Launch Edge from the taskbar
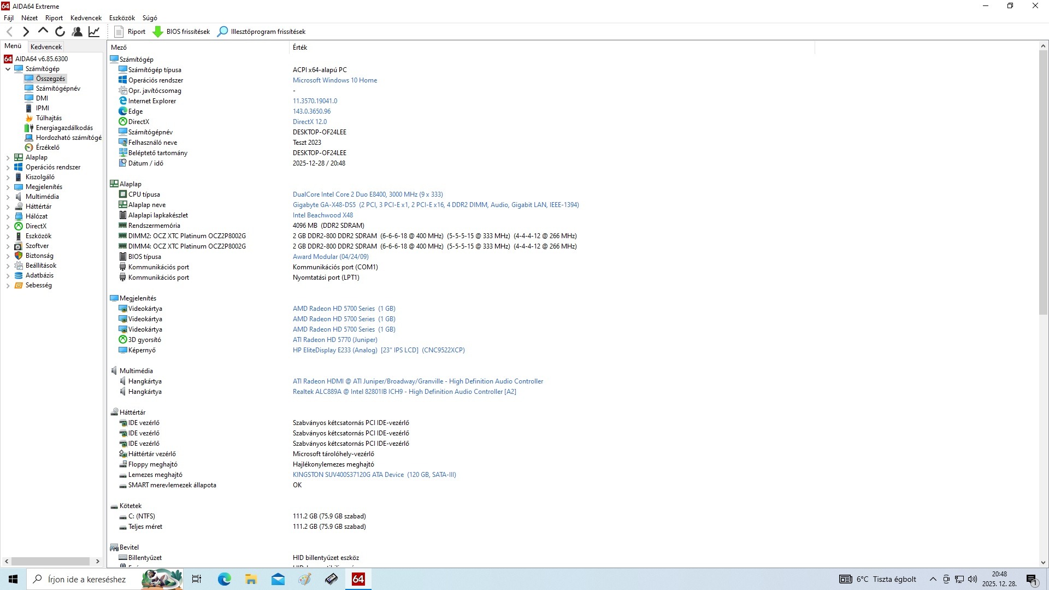The height and width of the screenshot is (590, 1049). (224, 579)
